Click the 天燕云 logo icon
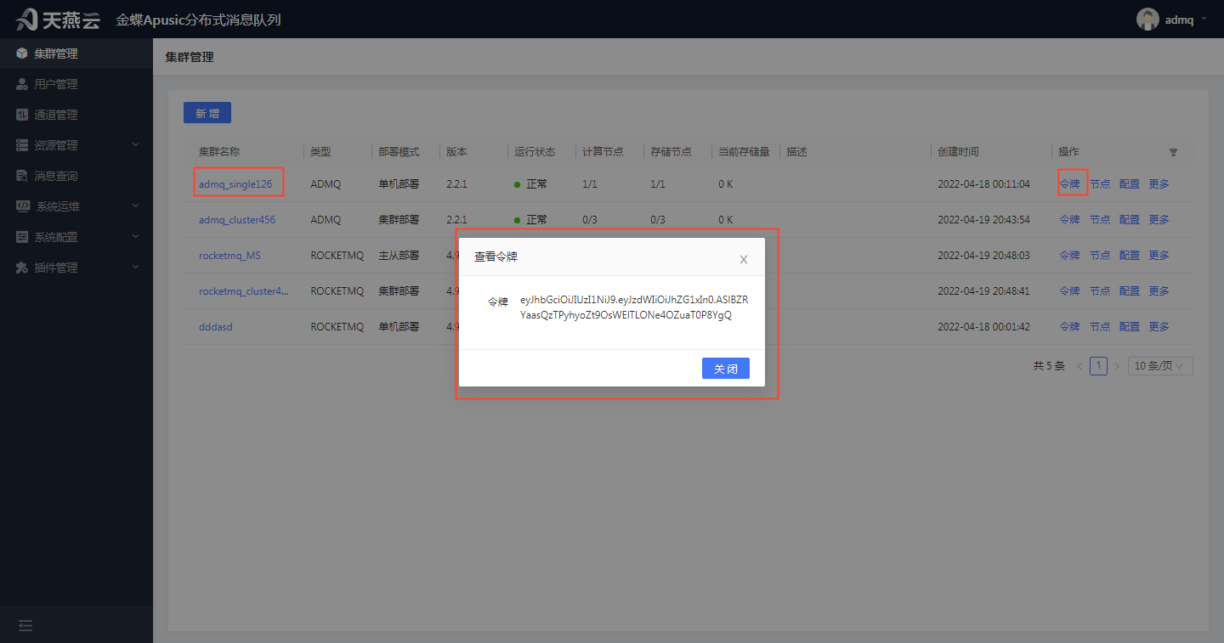Viewport: 1224px width, 643px height. [27, 20]
